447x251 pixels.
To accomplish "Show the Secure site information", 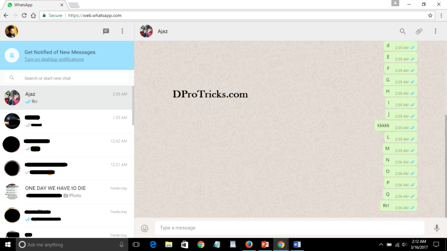I will click(52, 15).
